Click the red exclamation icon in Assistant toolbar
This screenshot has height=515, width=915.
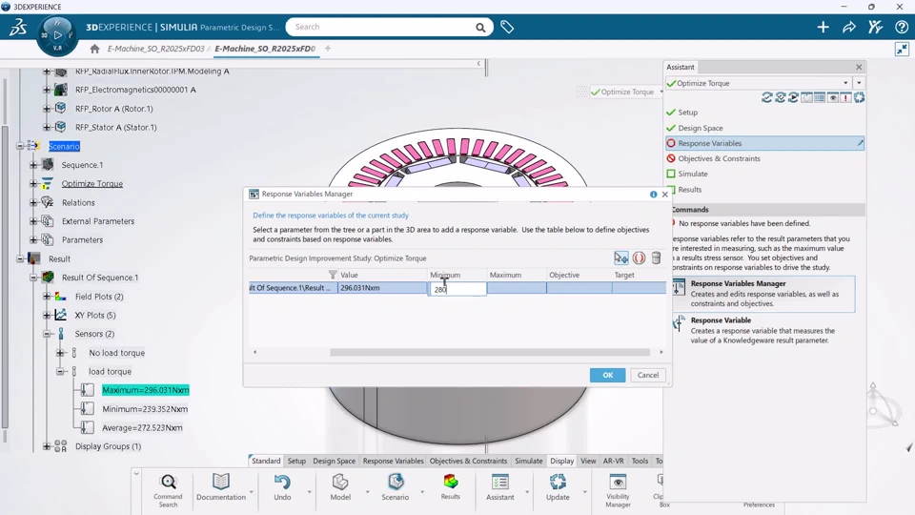click(x=845, y=97)
